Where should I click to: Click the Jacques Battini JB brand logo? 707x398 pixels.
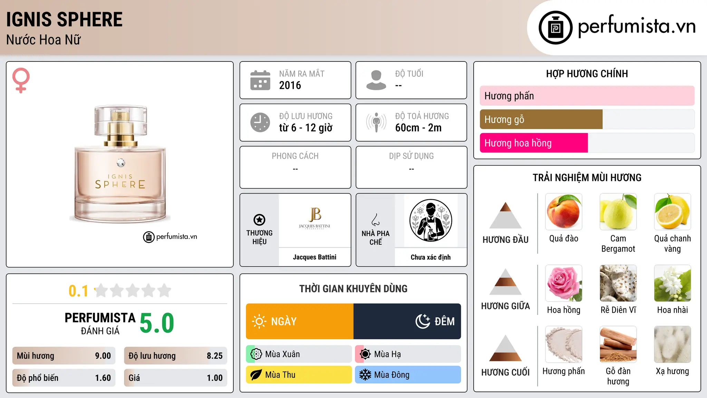pyautogui.click(x=315, y=218)
